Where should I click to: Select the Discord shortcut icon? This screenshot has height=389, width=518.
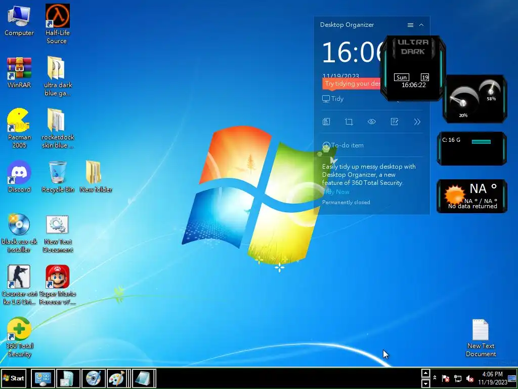click(19, 177)
